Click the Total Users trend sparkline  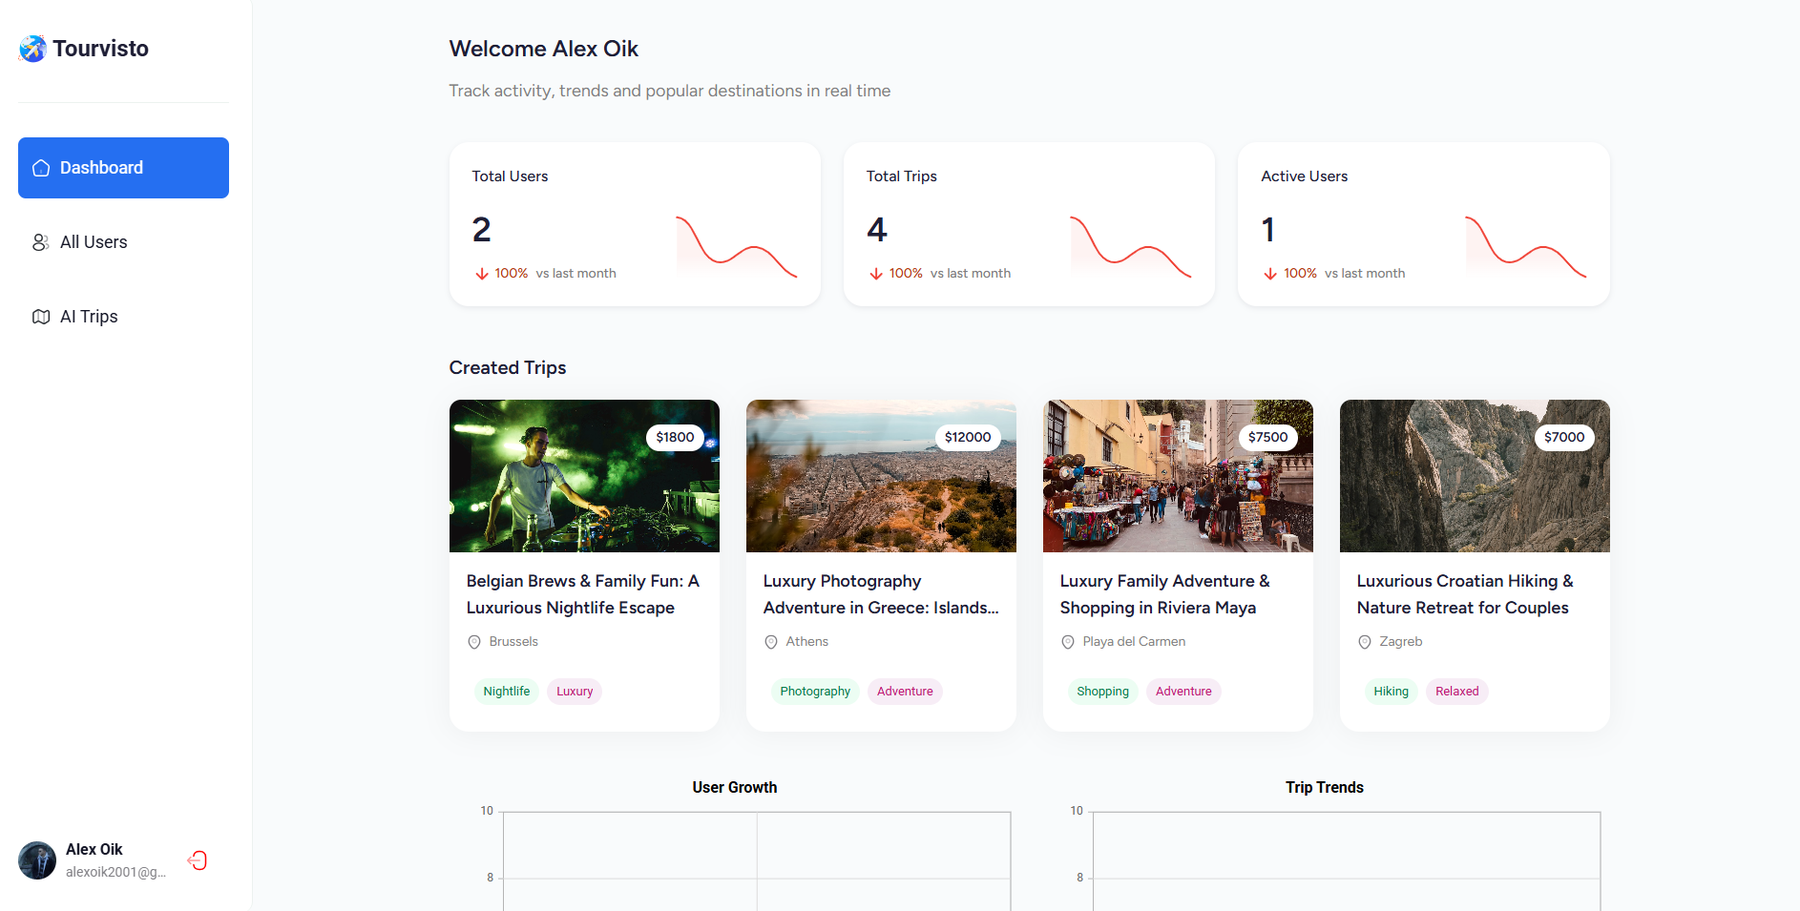point(736,246)
